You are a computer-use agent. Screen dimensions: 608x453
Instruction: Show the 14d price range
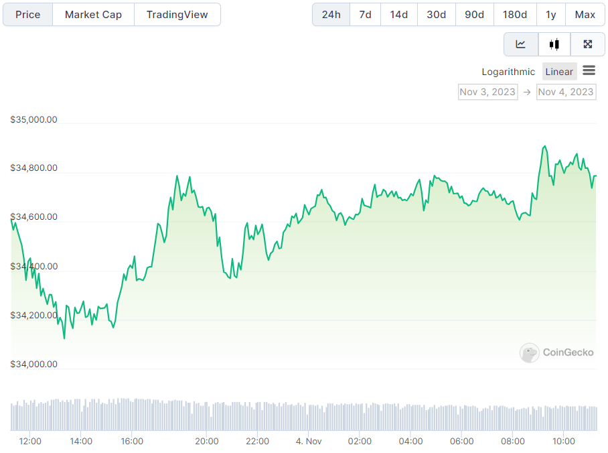pos(399,15)
